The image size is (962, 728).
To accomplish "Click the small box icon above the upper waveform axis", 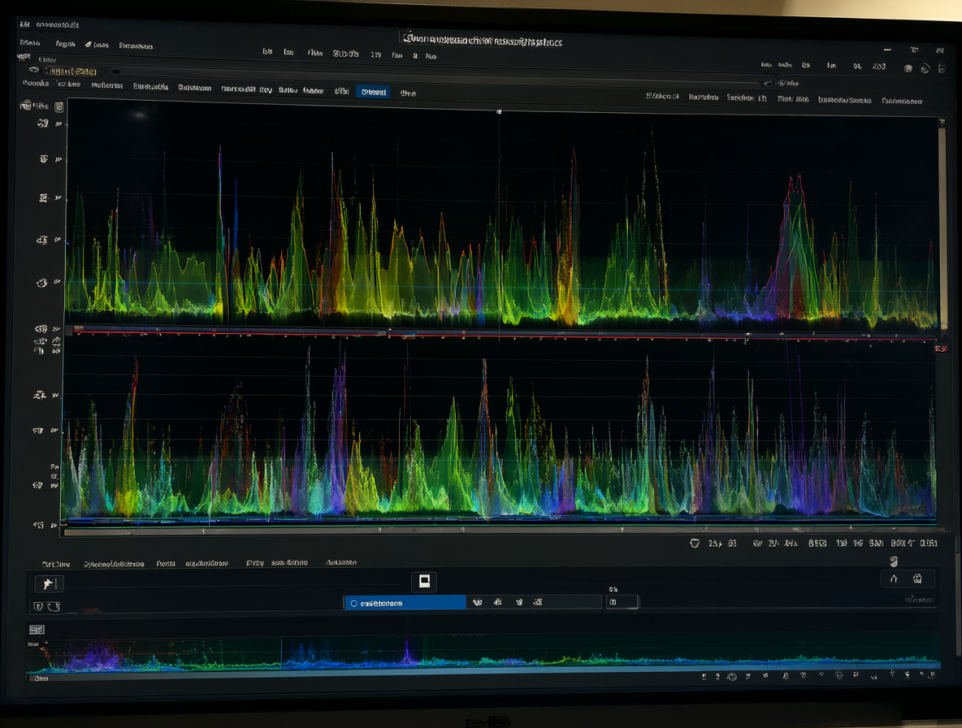I will (x=58, y=107).
